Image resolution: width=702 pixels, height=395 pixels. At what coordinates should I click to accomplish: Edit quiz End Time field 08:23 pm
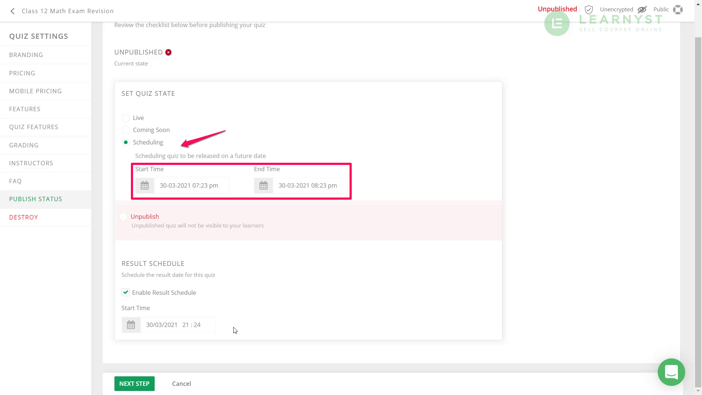click(310, 185)
